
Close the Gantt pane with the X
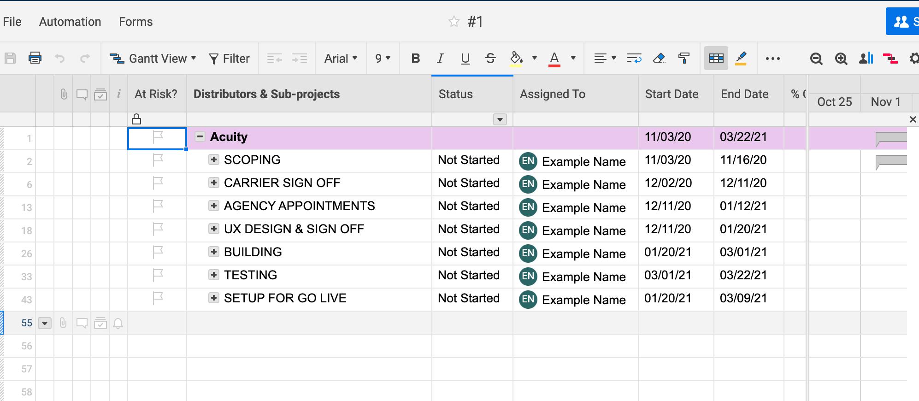click(913, 119)
